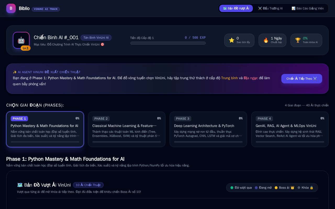Screen dimensions: 335x209
Task: Click the Tân Binh VinUni AI badge
Action: tap(96, 38)
